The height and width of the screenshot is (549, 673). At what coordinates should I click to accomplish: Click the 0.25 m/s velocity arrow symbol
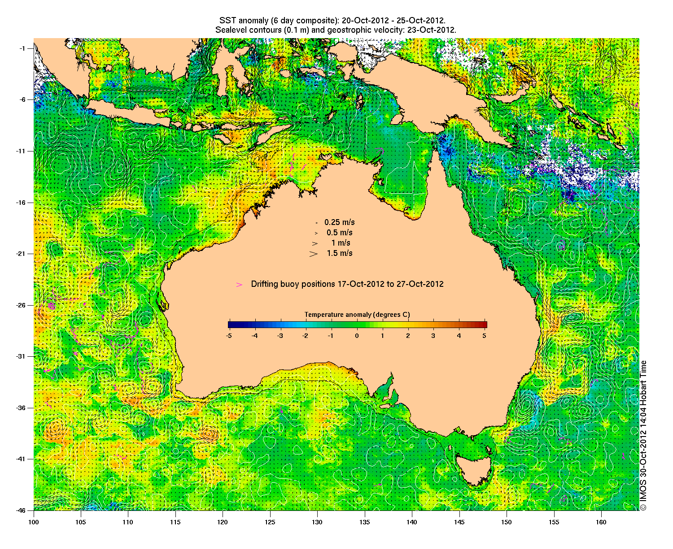[316, 223]
